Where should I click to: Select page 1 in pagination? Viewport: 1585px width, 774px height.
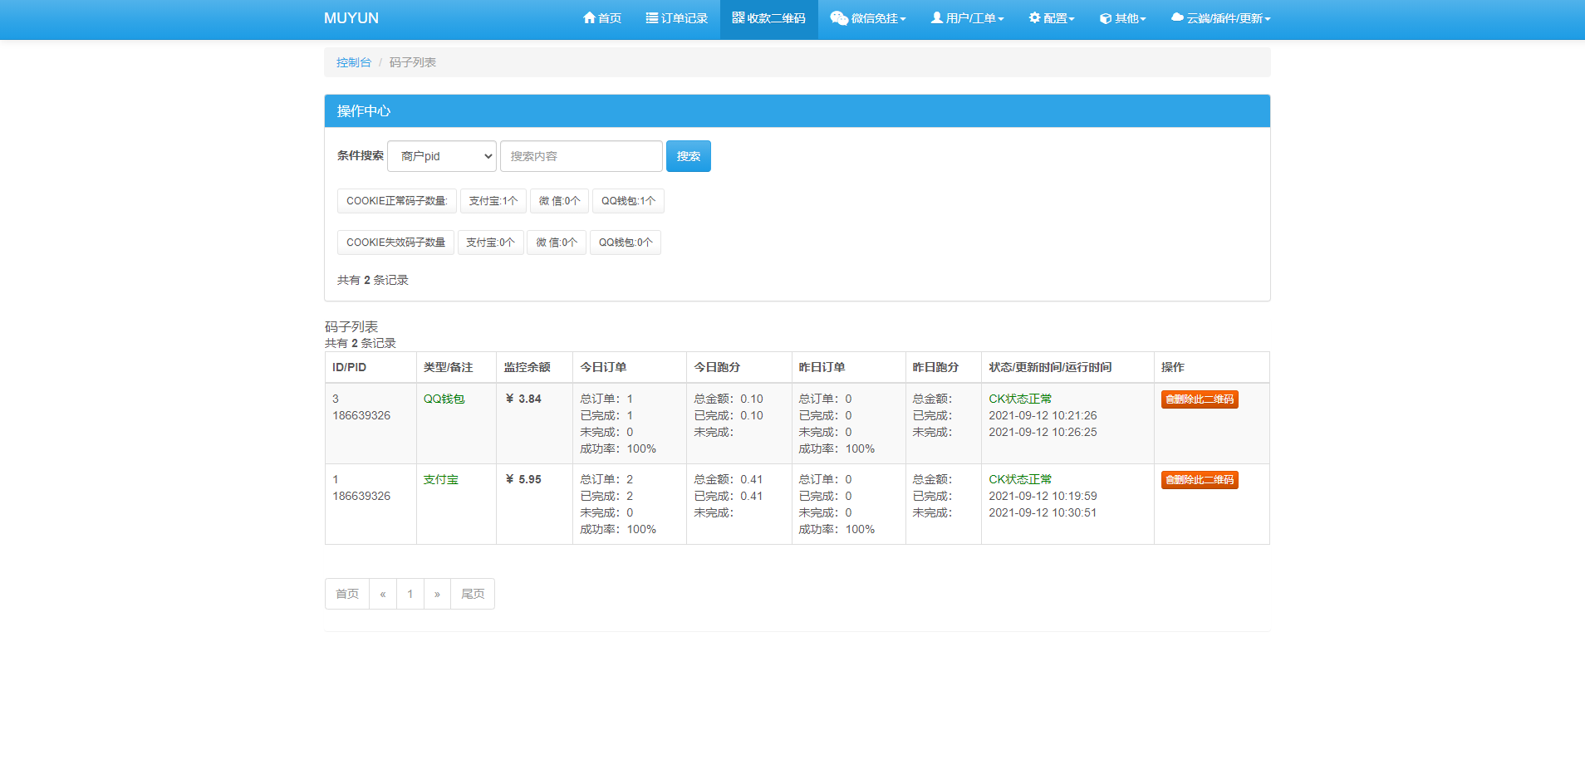410,594
